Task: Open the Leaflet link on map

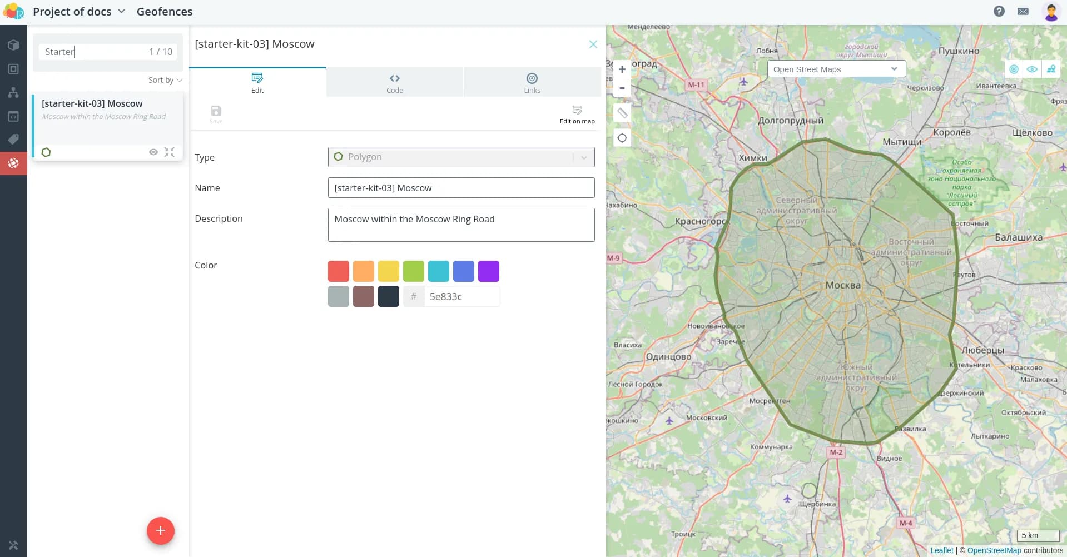Action: pos(941,550)
